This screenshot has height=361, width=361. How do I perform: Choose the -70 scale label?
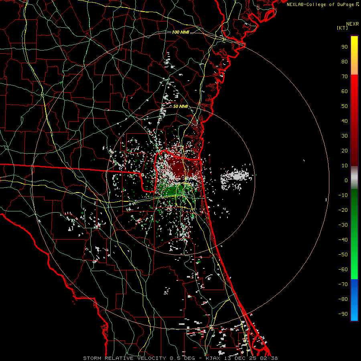point(343,284)
